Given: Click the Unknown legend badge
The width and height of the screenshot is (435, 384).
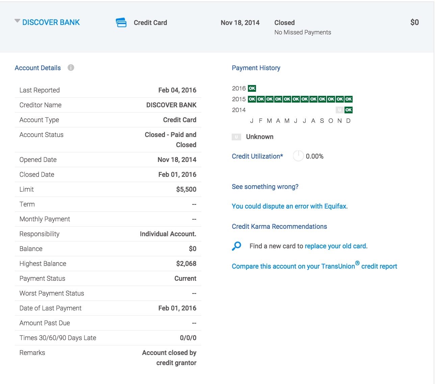Looking at the screenshot, I should coord(236,137).
